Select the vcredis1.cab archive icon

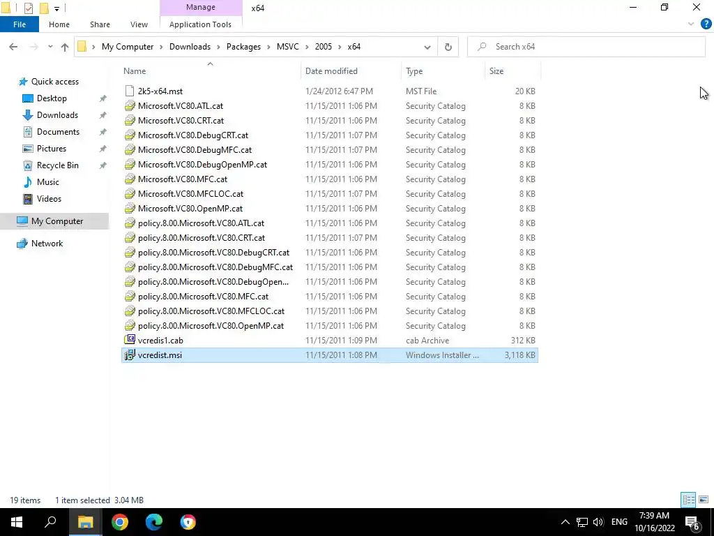click(x=130, y=340)
